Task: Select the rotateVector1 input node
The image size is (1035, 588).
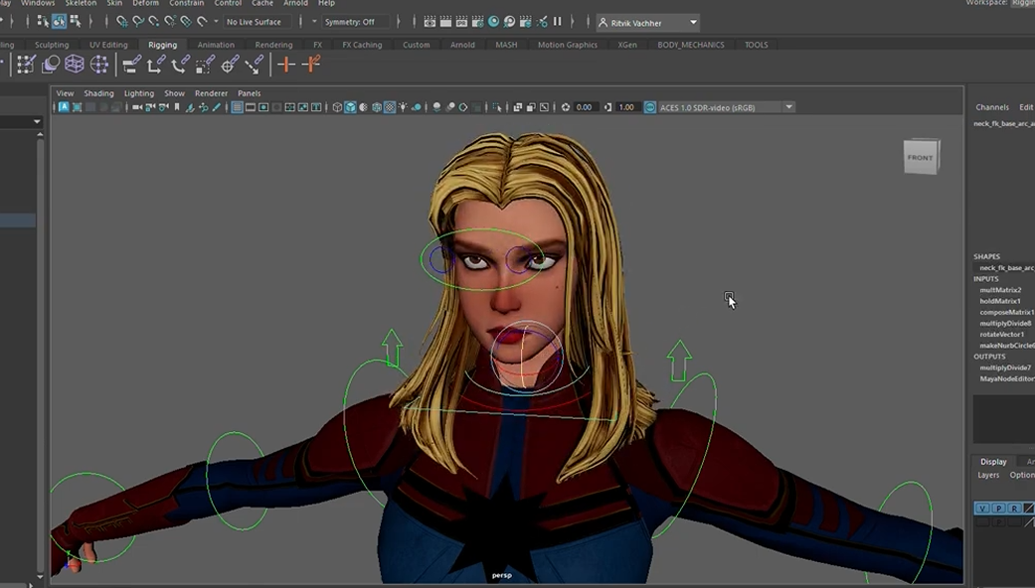Action: (1002, 334)
